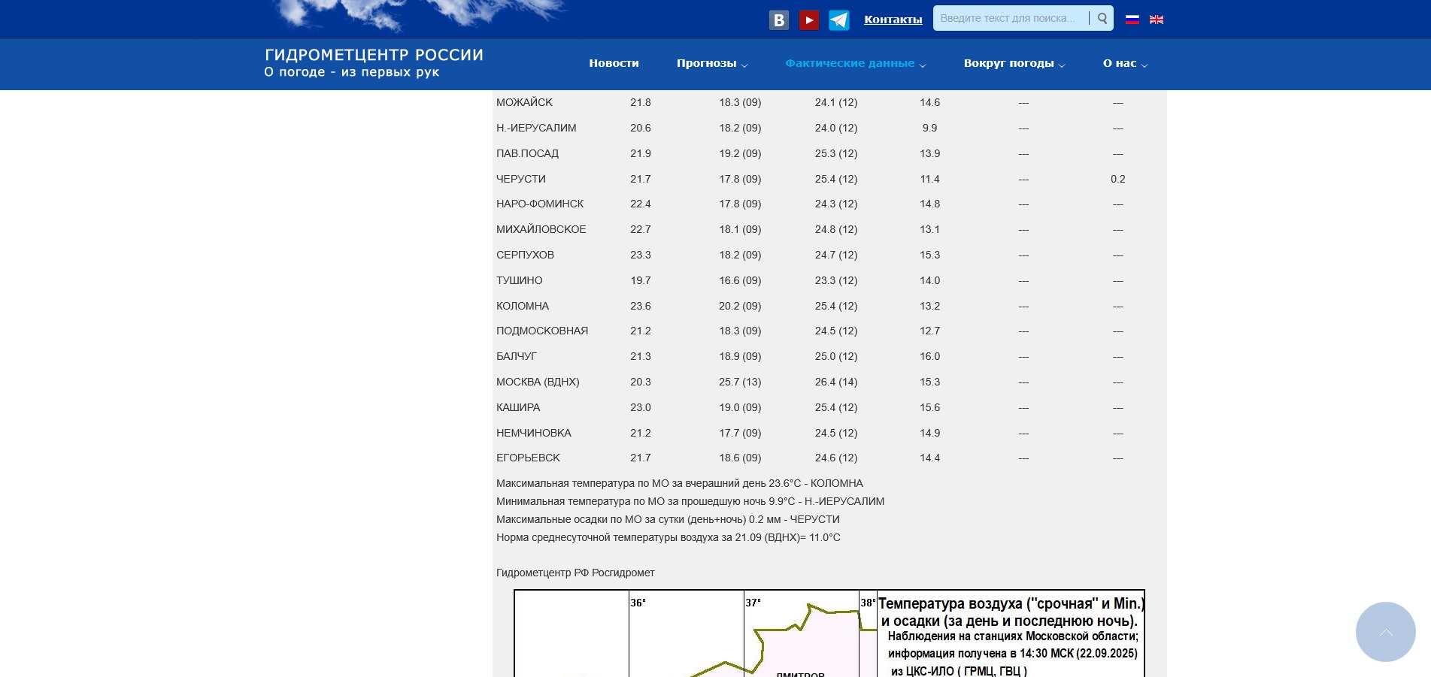Click the ЧЕРУСТИ precipitation value 0.2
This screenshot has width=1431, height=677.
(1117, 179)
